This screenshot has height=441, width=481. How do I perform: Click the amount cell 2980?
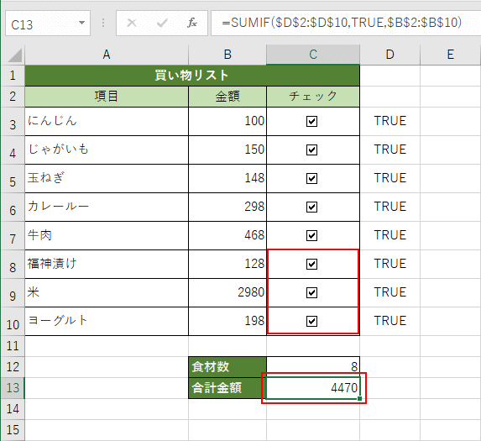(227, 293)
